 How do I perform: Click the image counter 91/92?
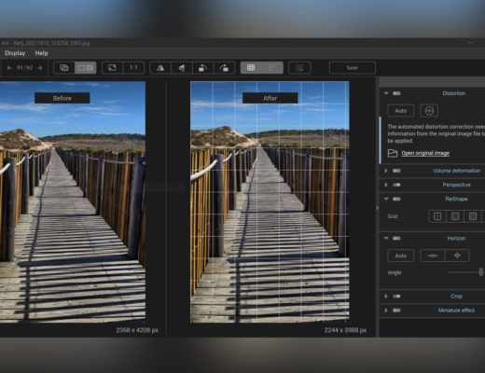24,68
